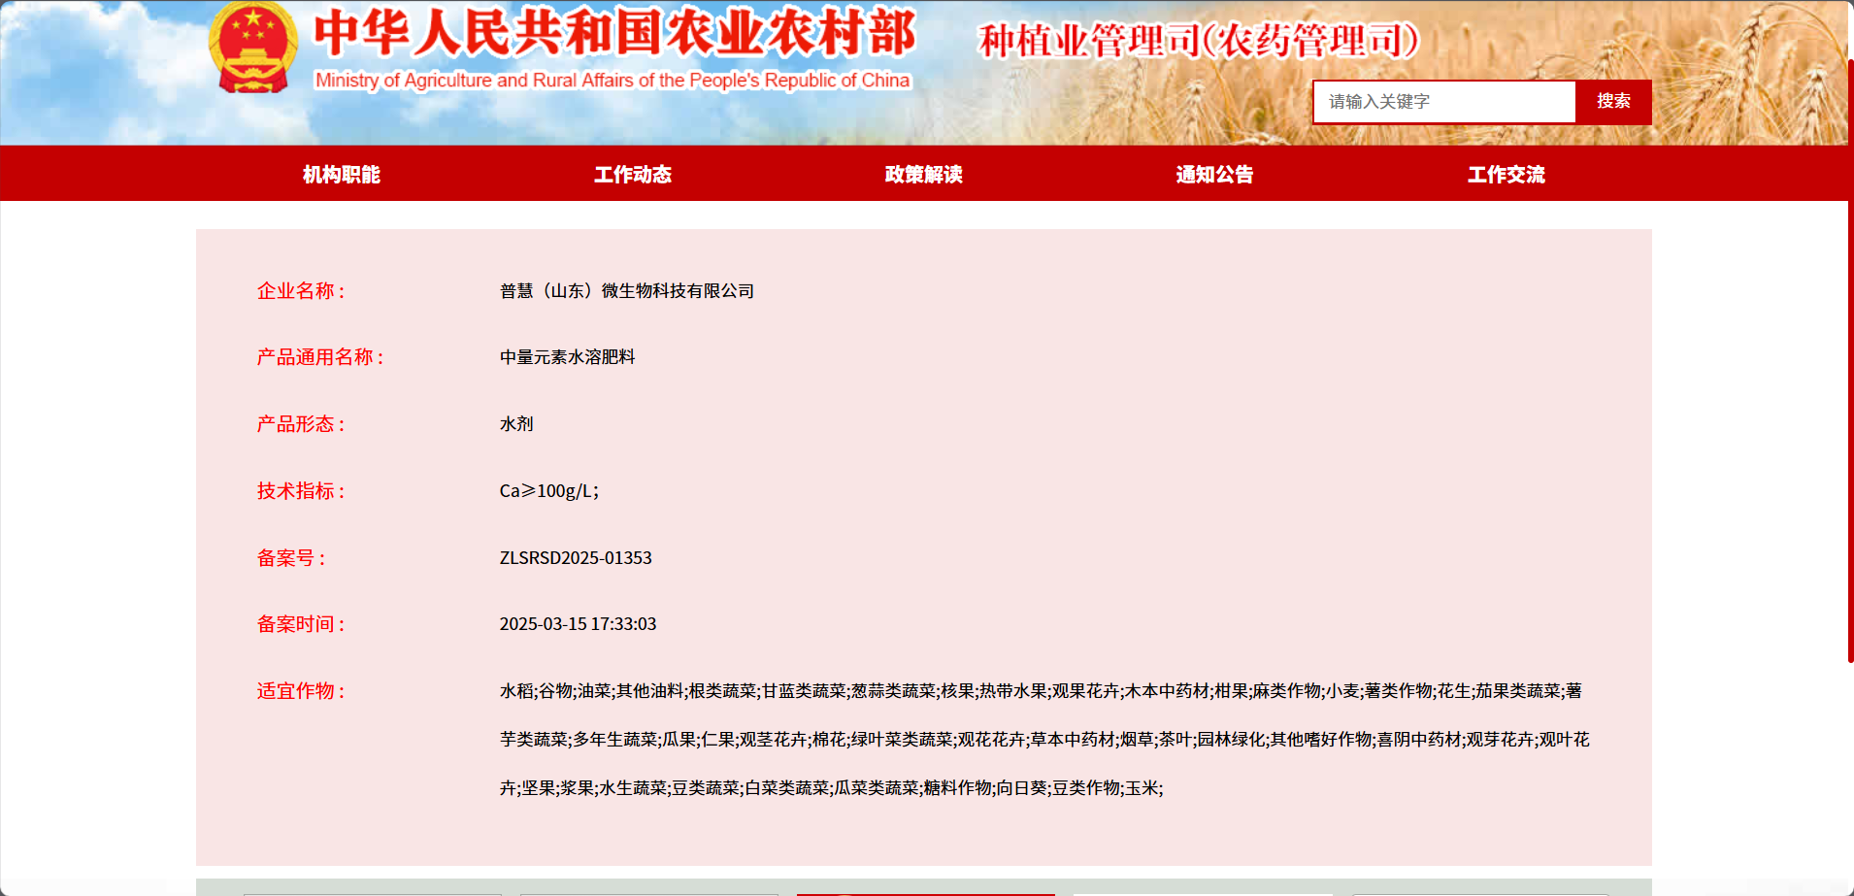Click the product form value 水剂
The width and height of the screenshot is (1854, 896).
(516, 424)
